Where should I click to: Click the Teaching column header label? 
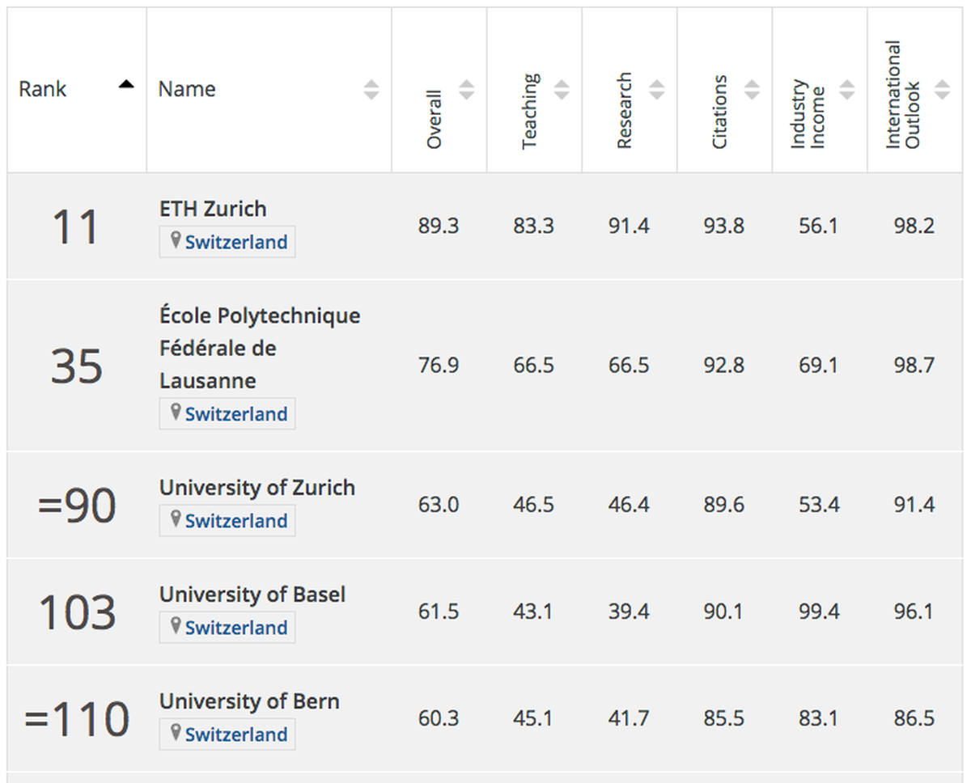(530, 111)
